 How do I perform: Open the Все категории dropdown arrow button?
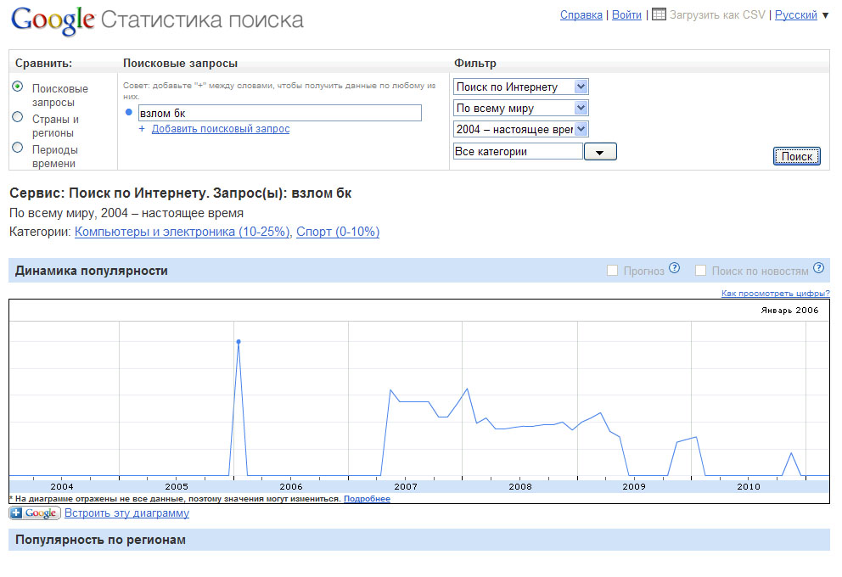(x=600, y=152)
